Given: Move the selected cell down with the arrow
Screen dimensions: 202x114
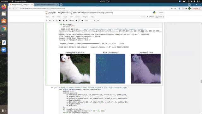Looking at the screenshot, I should tap(67, 20).
